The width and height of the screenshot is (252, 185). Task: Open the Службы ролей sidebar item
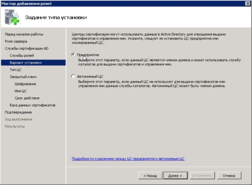(22, 55)
